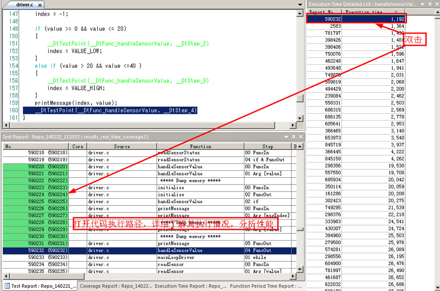Click the "index = -1;" code line

(52, 14)
